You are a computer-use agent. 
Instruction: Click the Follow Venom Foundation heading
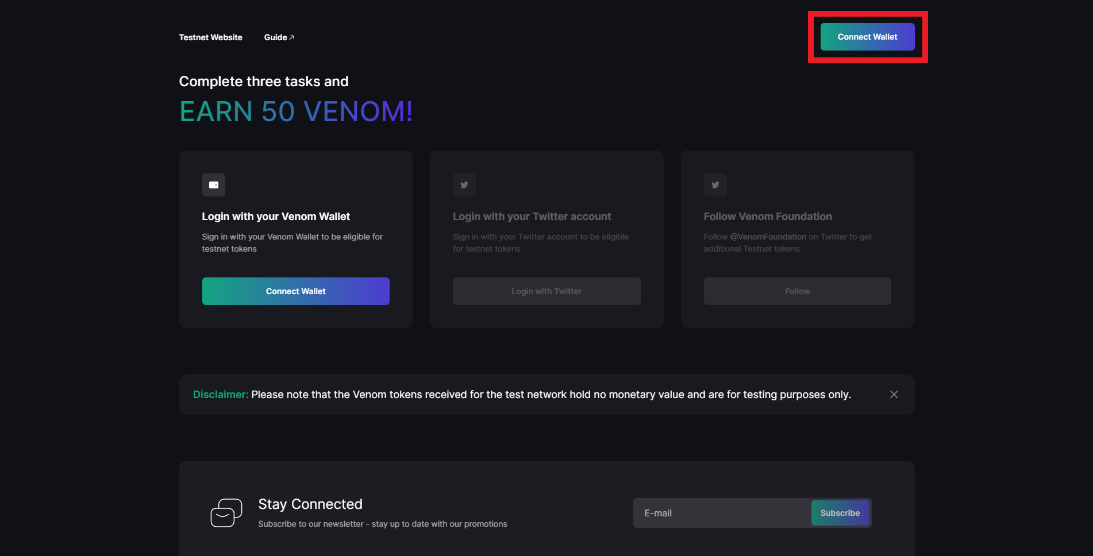point(768,217)
